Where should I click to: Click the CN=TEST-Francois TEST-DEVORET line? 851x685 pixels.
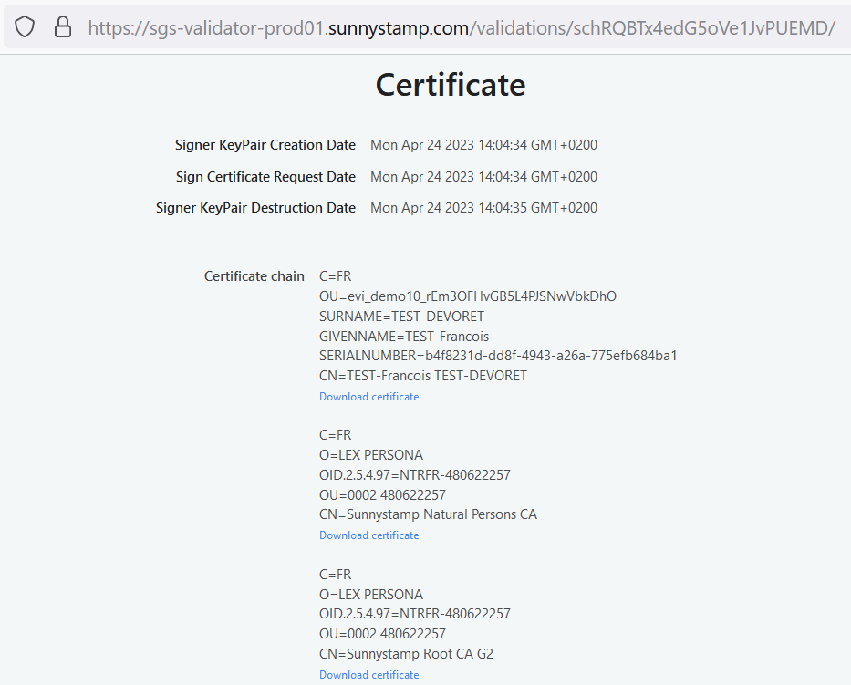point(422,376)
